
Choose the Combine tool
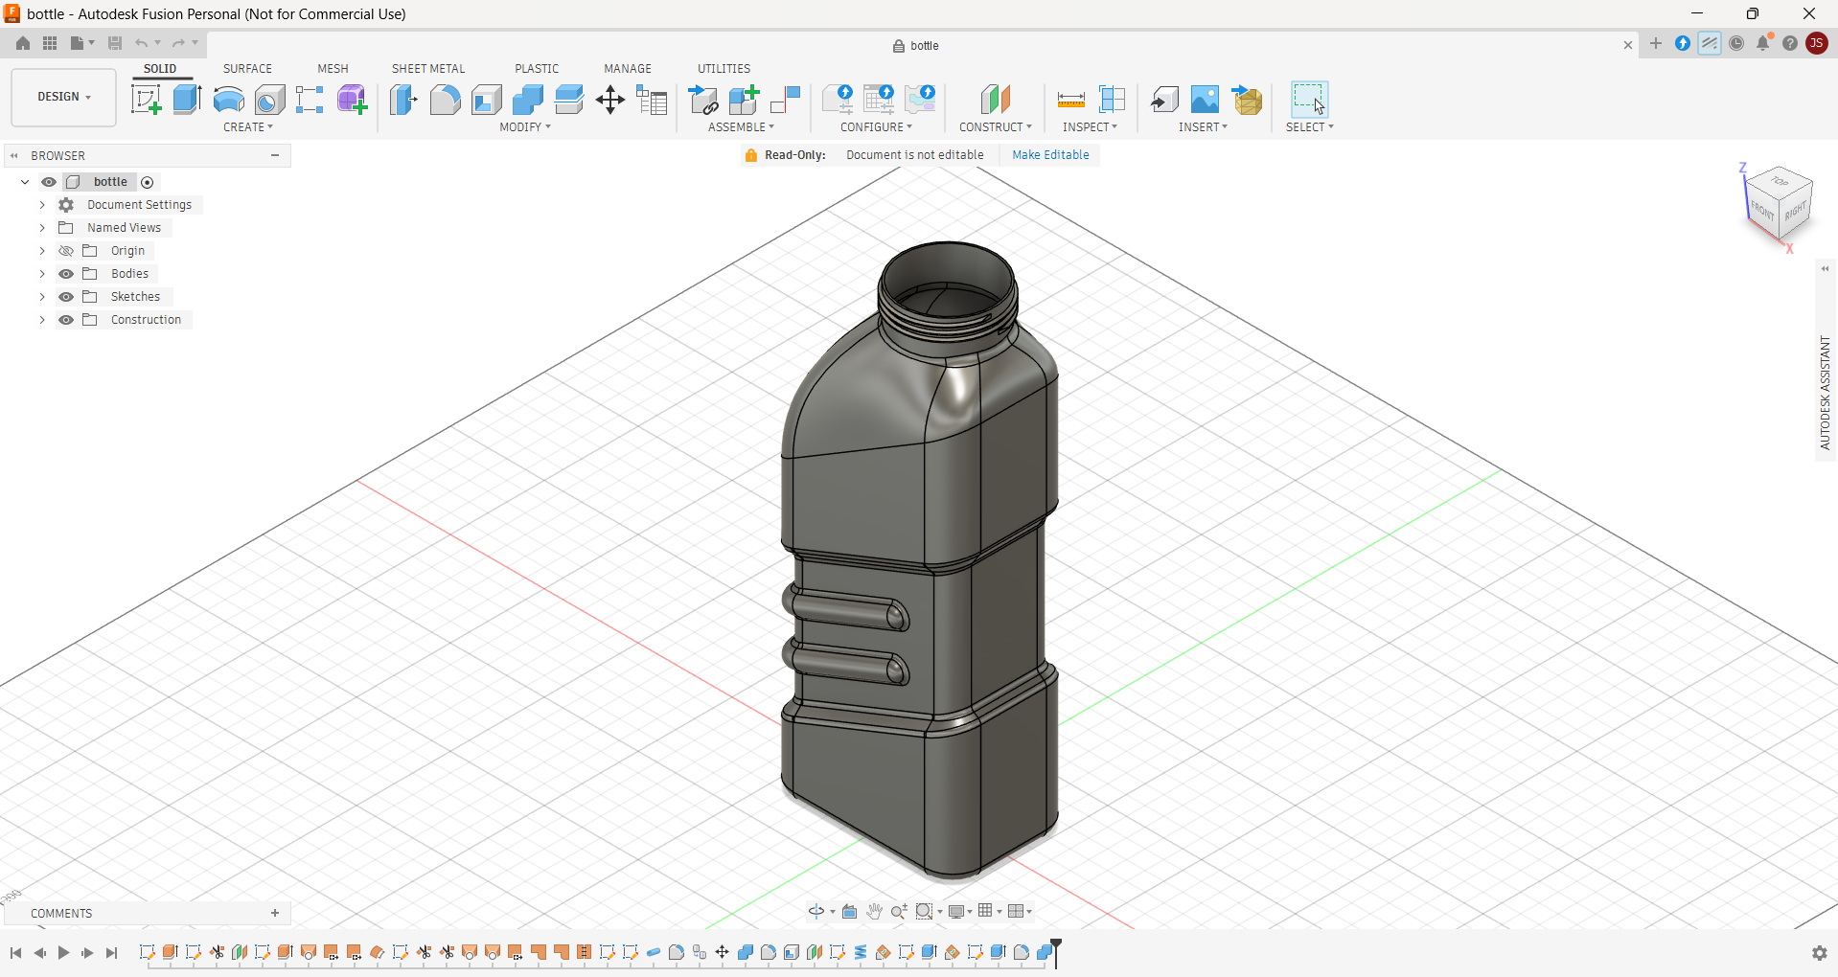tap(527, 100)
